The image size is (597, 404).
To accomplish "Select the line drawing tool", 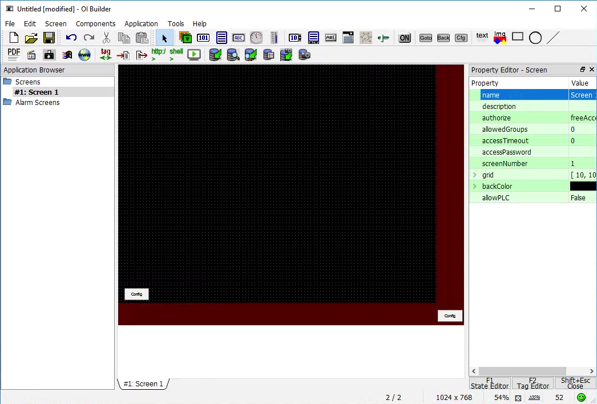I will pos(553,38).
